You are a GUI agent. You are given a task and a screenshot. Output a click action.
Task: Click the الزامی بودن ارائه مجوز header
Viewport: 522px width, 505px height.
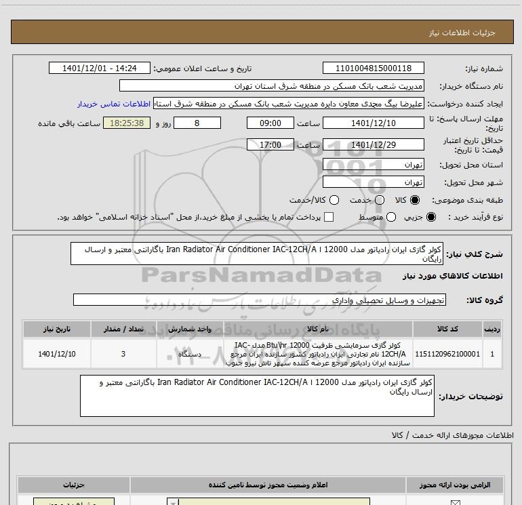pos(455,485)
